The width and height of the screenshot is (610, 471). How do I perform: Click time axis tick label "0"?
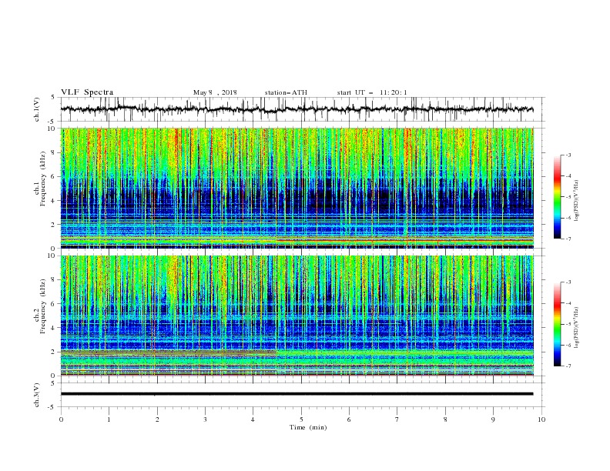[61, 419]
